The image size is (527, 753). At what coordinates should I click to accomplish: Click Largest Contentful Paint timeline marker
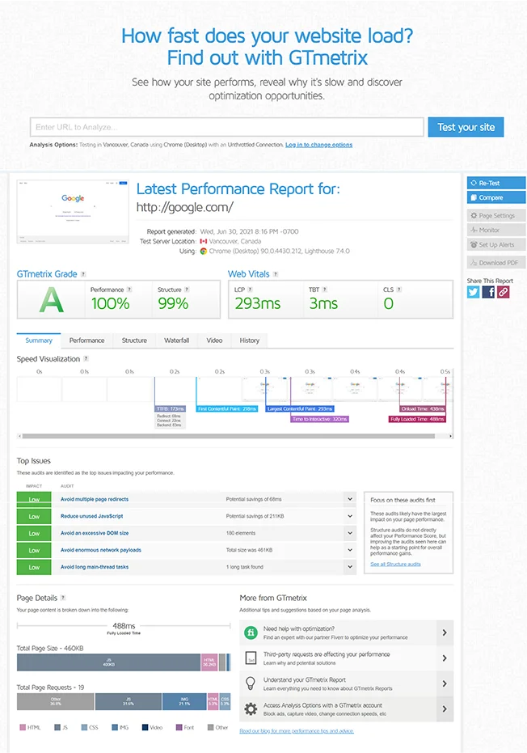300,408
